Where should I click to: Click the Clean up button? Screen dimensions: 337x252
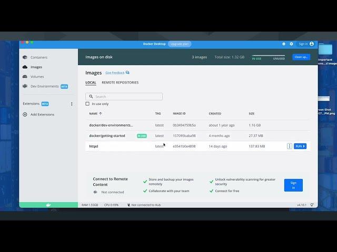[x=301, y=57]
